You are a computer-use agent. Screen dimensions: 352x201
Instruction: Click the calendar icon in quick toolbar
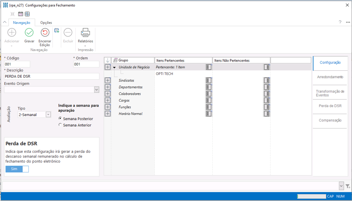click(x=21, y=14)
